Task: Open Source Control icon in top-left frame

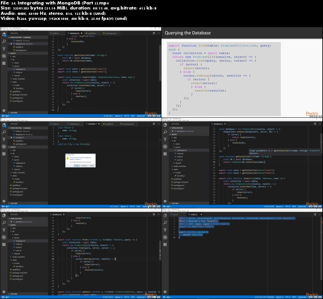Action: tap(4, 49)
